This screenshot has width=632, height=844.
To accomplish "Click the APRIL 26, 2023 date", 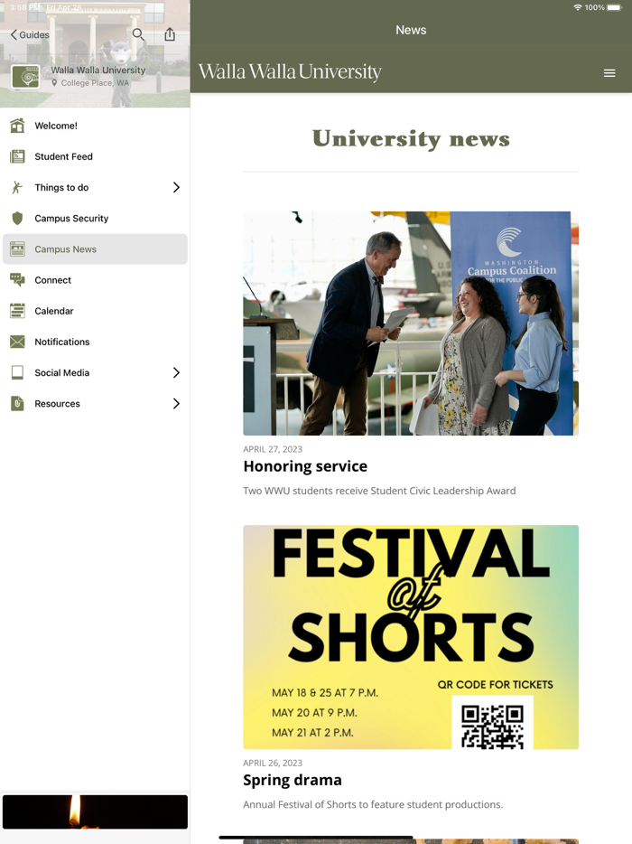I will [273, 764].
